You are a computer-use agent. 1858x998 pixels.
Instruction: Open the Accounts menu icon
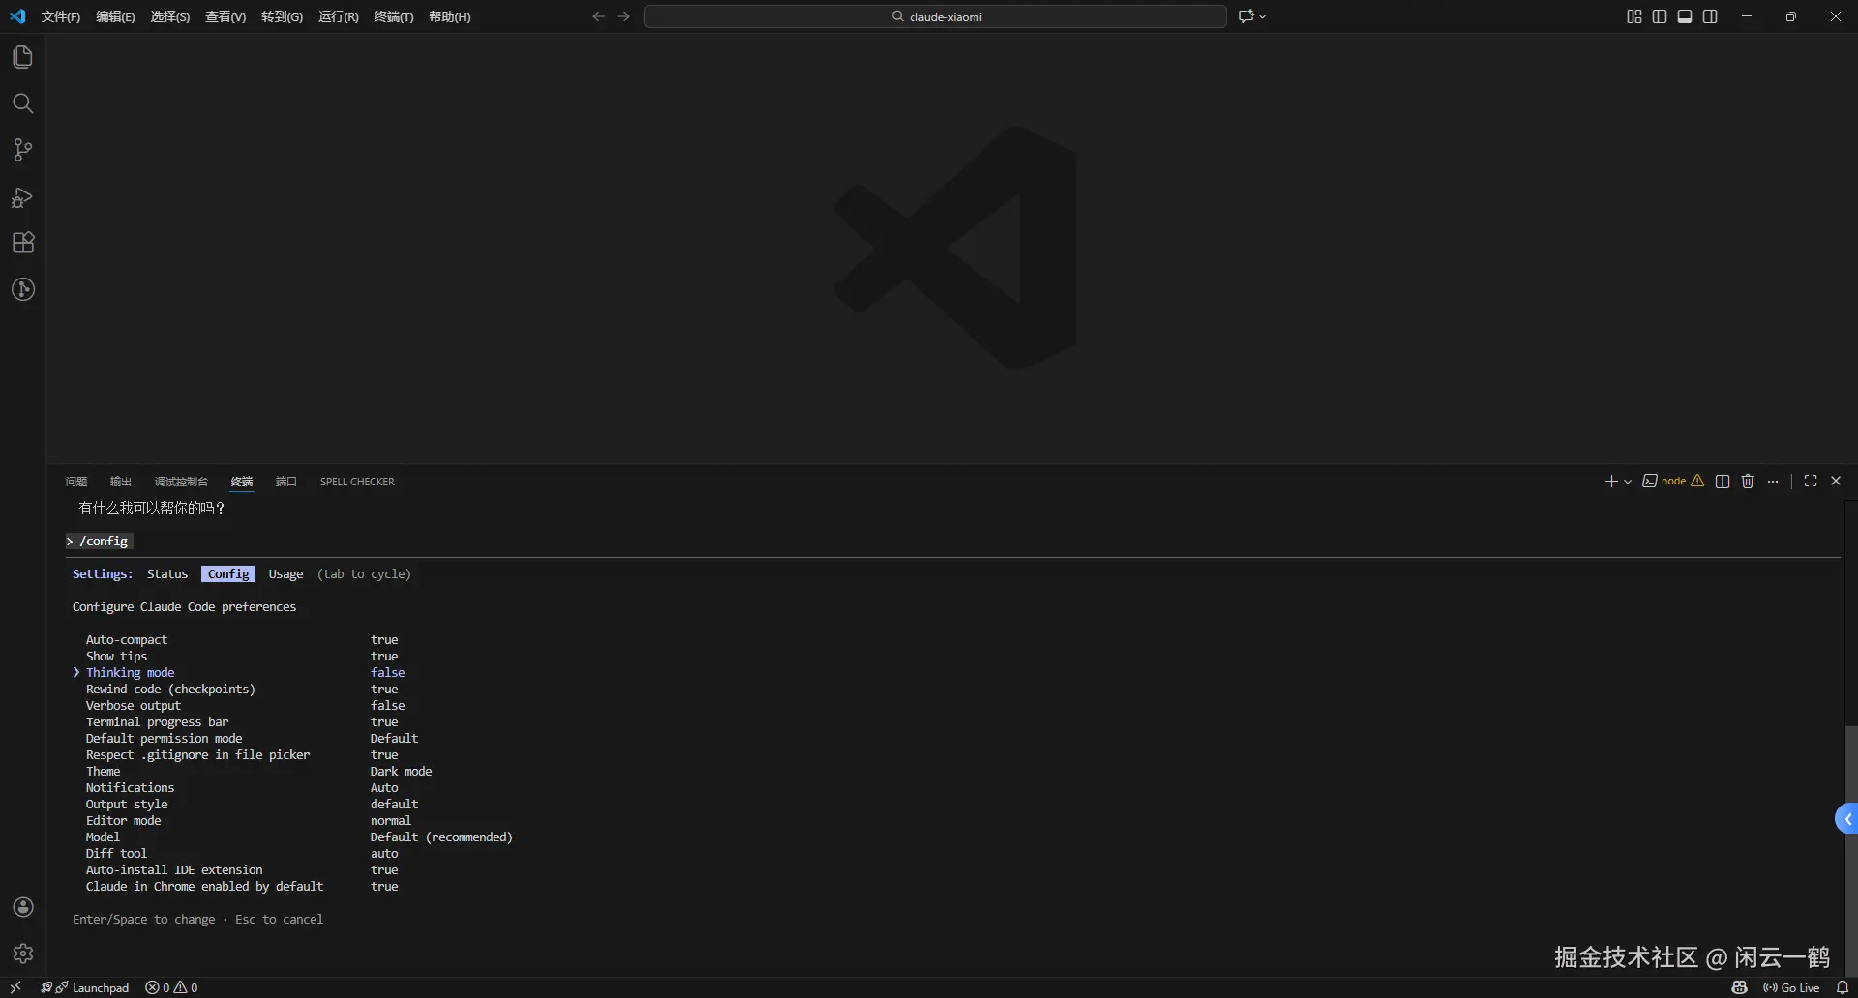coord(23,907)
